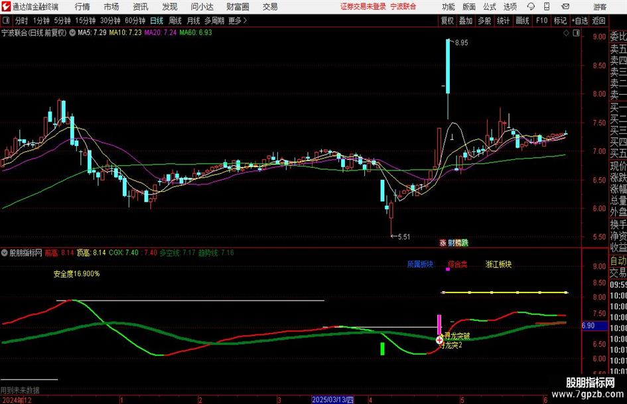Click the MA10: 7.23 indicator label
This screenshot has width=627, height=404.
point(125,33)
